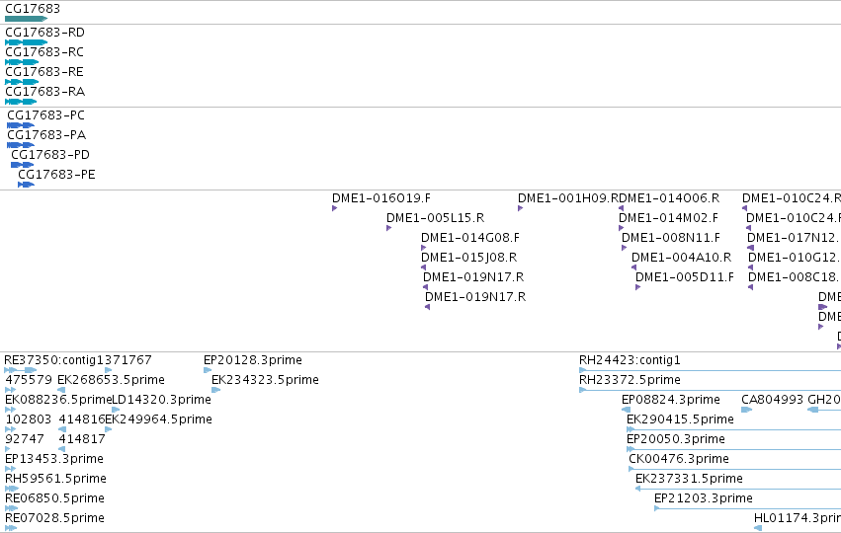Click the CG17683 gene arrow glyph
The image size is (841, 533).
click(27, 19)
